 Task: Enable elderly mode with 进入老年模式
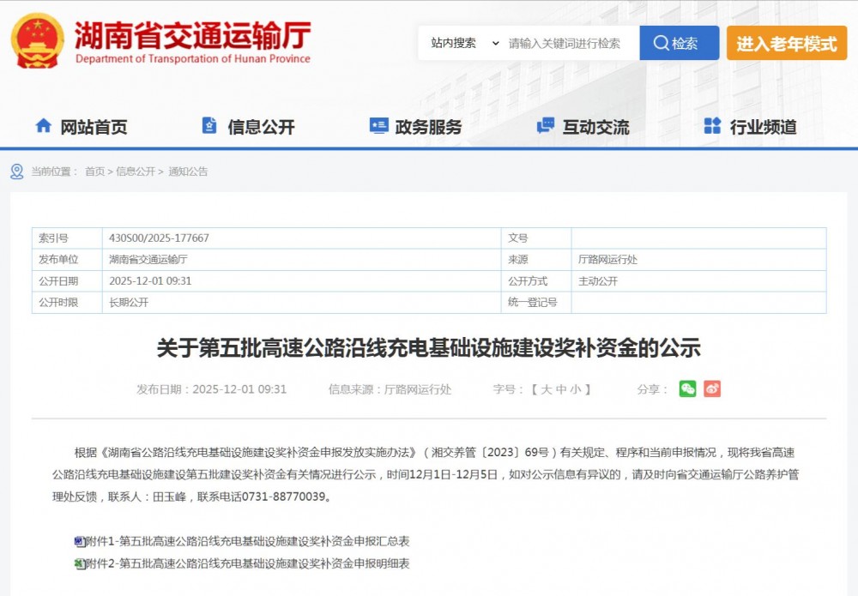[786, 43]
